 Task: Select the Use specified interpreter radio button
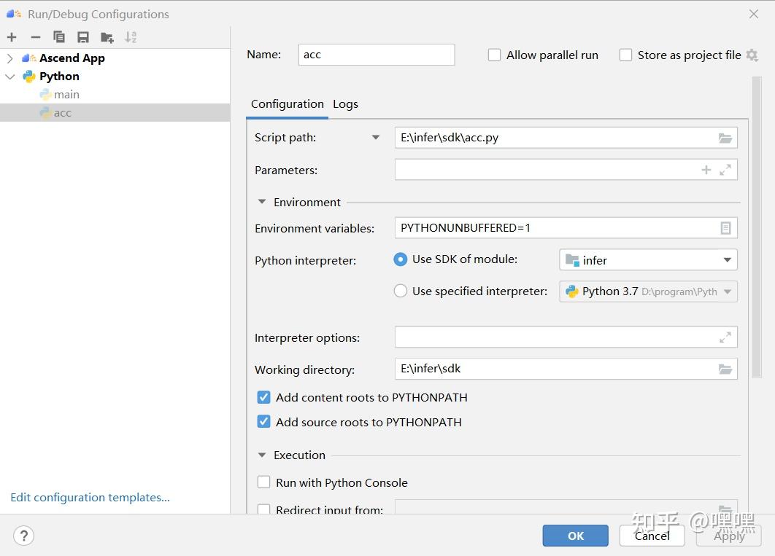[401, 291]
